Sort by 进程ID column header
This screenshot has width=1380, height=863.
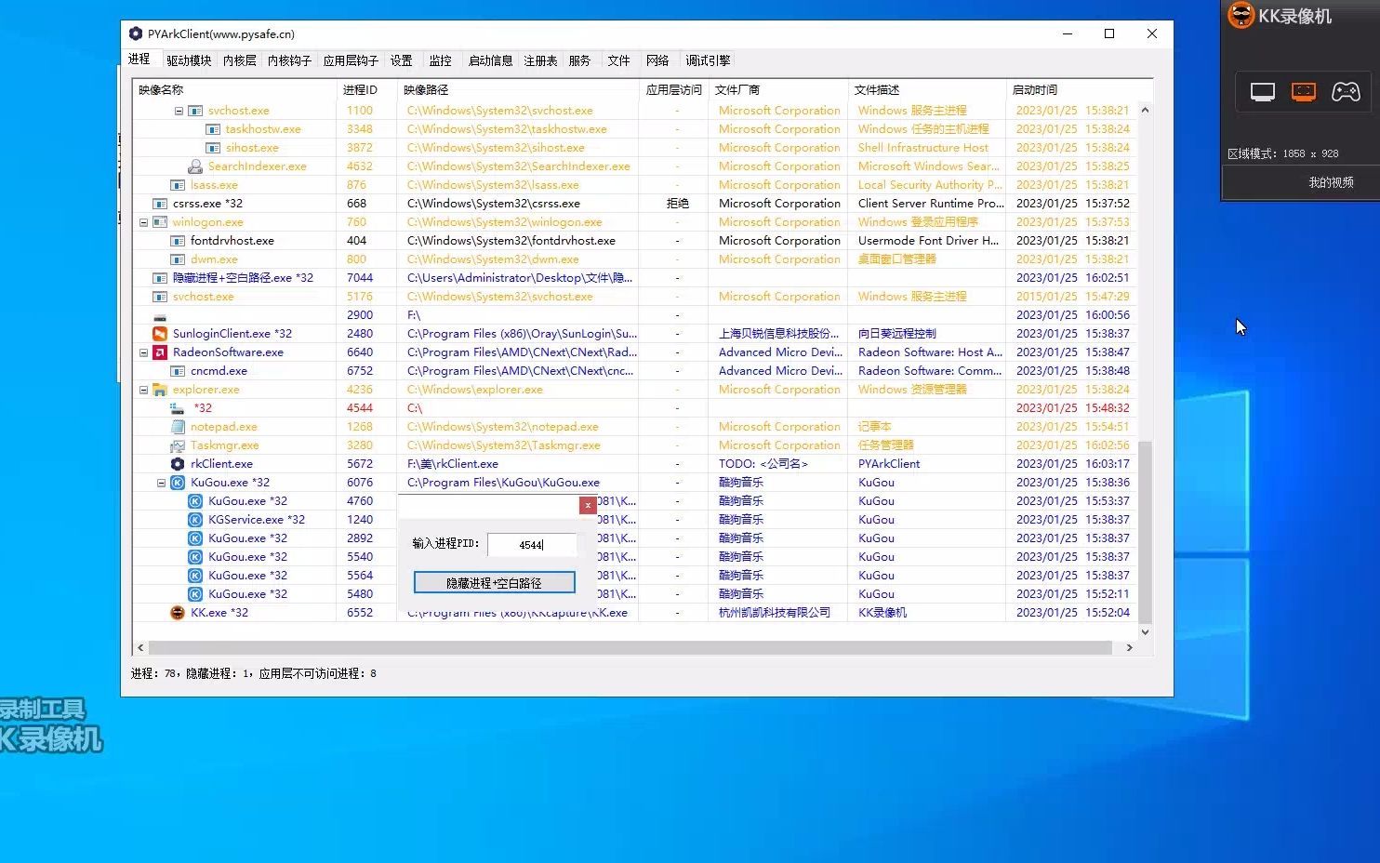point(366,89)
